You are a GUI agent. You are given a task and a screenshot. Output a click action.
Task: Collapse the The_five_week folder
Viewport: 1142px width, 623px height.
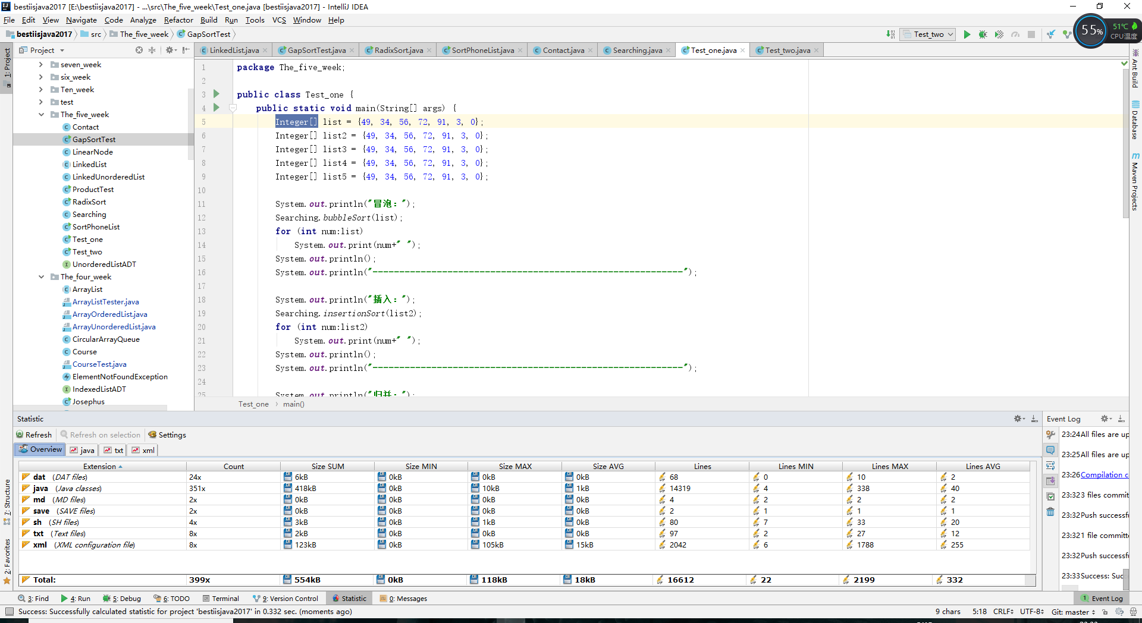(41, 114)
